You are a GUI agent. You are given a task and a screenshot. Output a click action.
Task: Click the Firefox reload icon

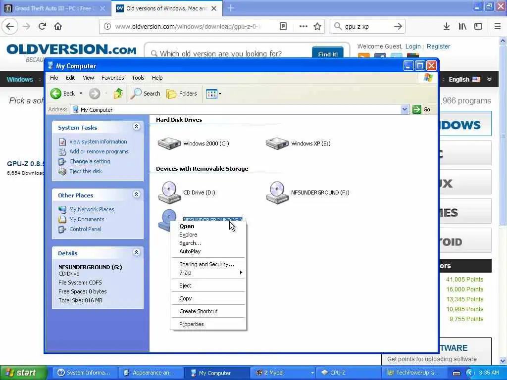click(x=42, y=26)
